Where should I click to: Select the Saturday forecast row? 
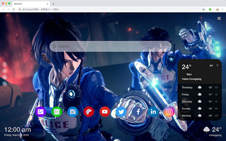coord(200,102)
